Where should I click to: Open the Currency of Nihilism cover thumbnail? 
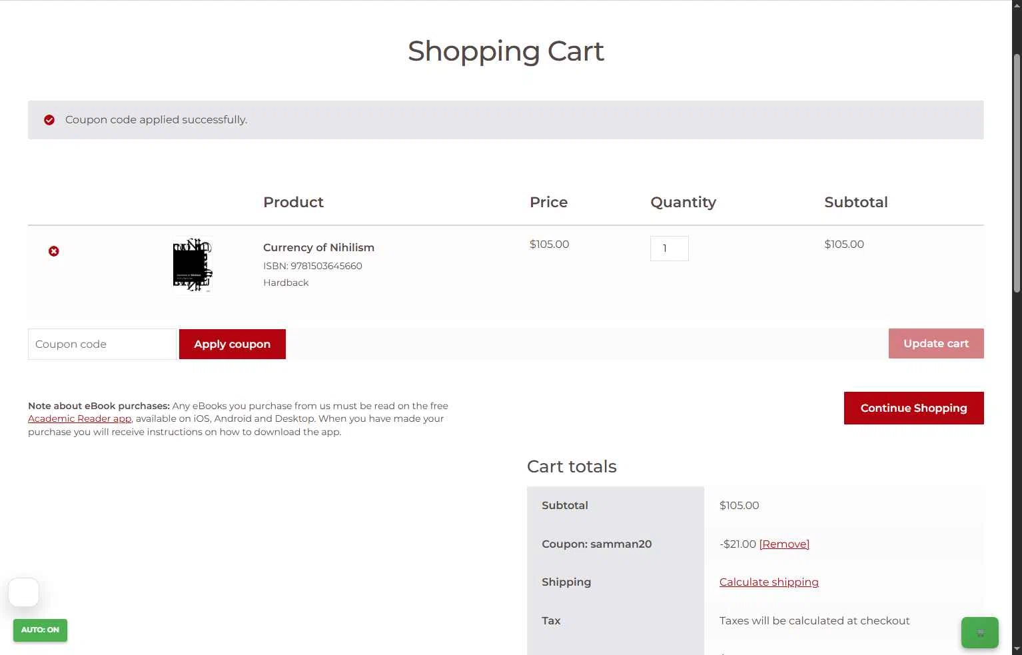[192, 265]
